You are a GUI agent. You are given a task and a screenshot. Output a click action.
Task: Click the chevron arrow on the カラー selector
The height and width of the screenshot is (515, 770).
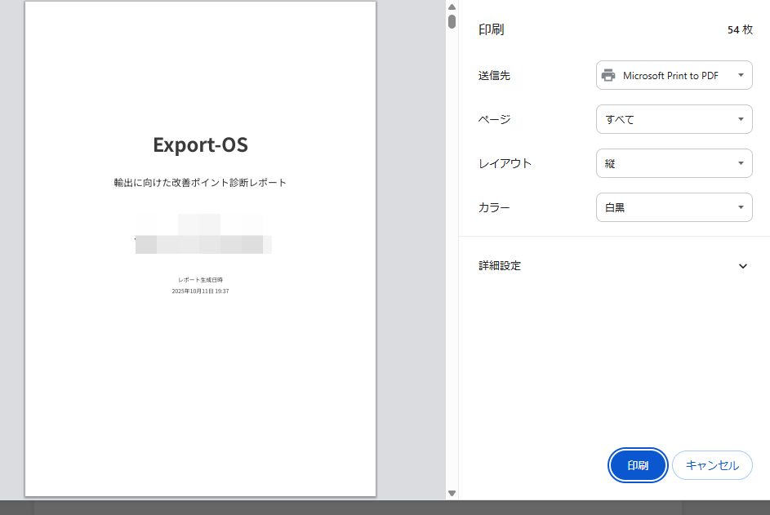coord(741,207)
